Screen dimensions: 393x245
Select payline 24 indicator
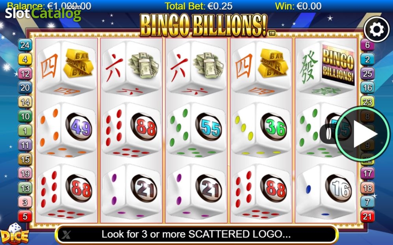tap(25, 45)
